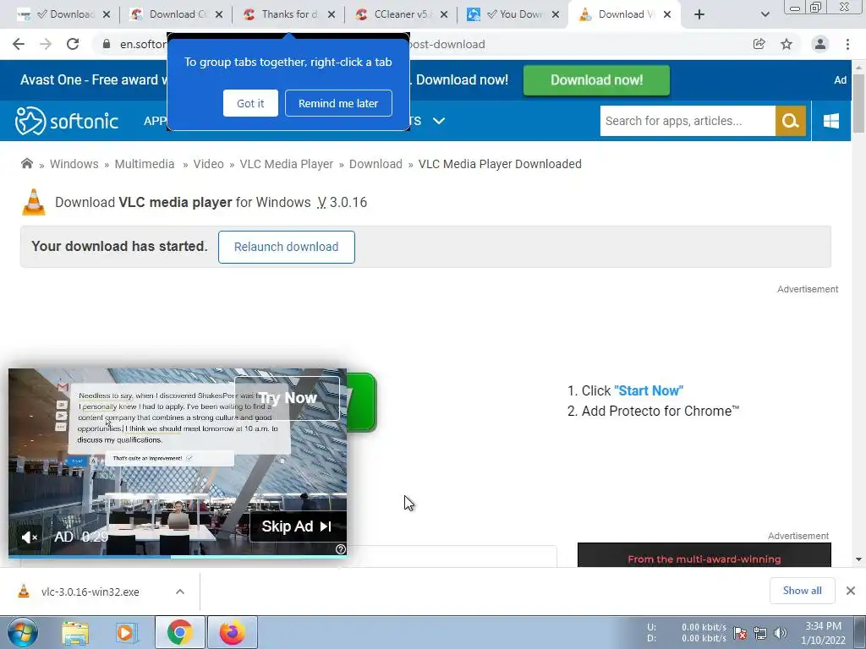
Task: Open media player taskbar icon
Action: [x=127, y=633]
